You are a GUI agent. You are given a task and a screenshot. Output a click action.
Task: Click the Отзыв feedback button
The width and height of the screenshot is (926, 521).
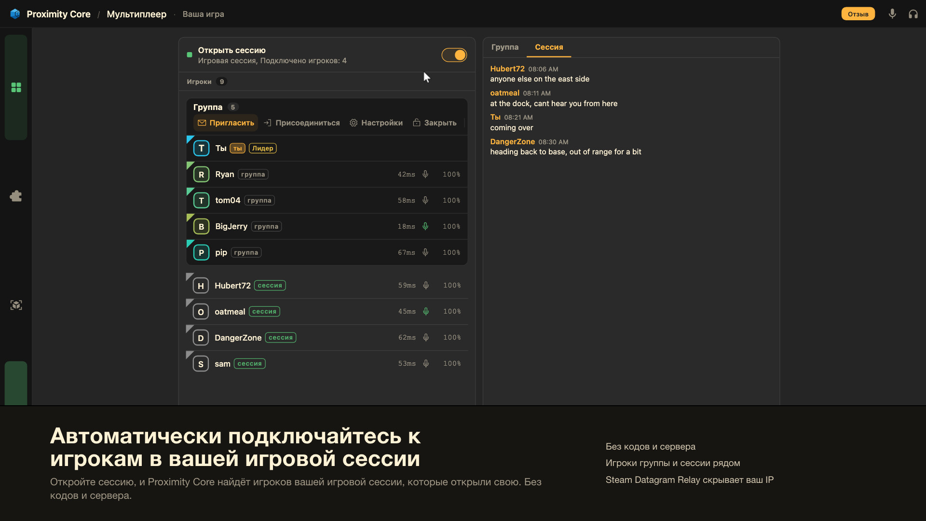[x=858, y=14]
